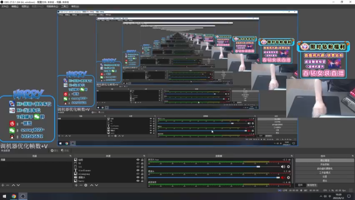This screenshot has width=355, height=200.
Task: Switch to the 控件 controls tab
Action: coord(300,185)
